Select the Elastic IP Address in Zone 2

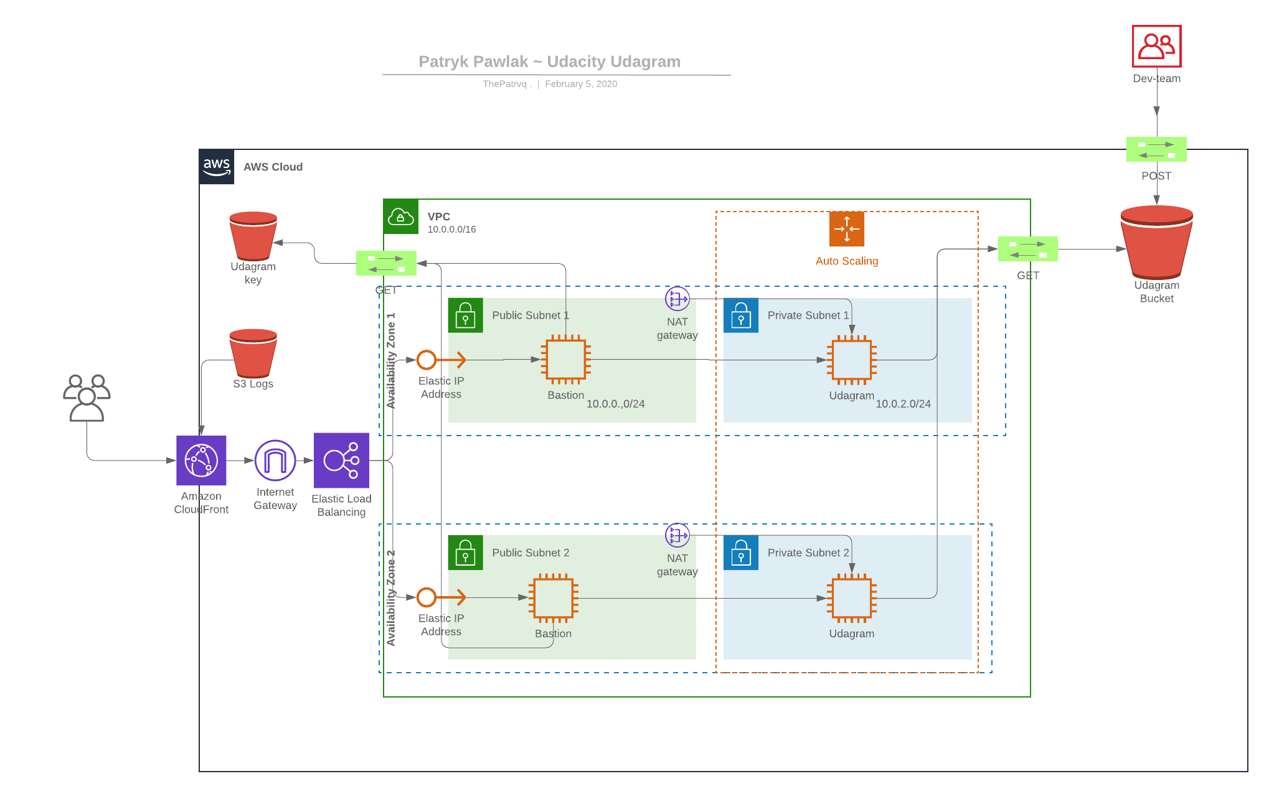coord(441,597)
